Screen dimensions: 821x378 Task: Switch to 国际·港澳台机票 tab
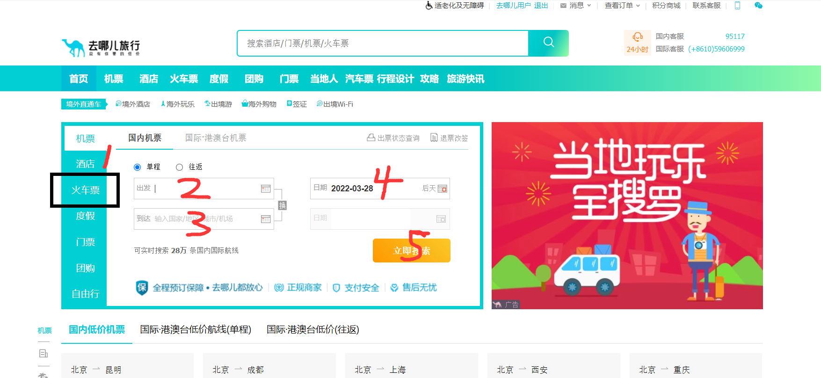click(216, 138)
